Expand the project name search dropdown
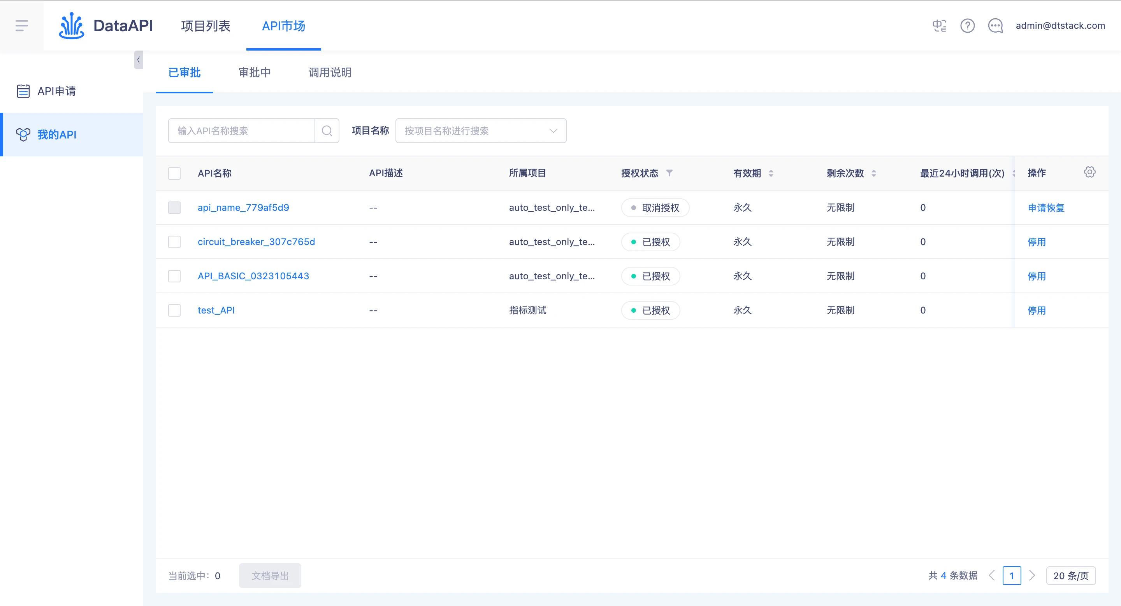The height and width of the screenshot is (606, 1121). 480,130
